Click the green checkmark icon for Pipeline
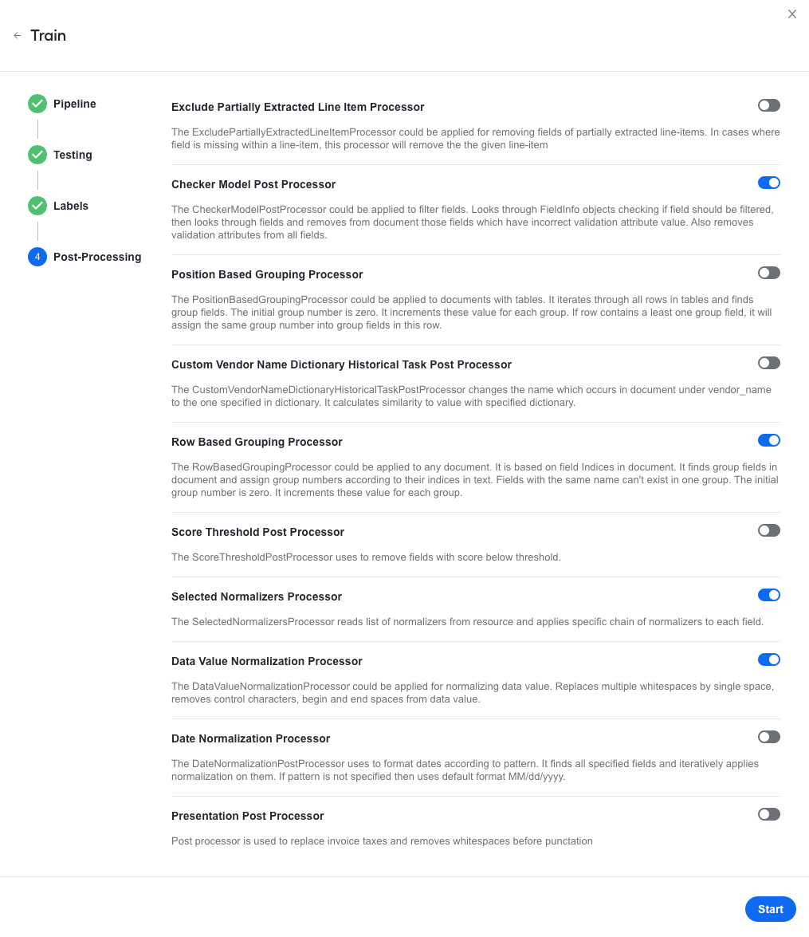This screenshot has width=809, height=937. tap(37, 104)
